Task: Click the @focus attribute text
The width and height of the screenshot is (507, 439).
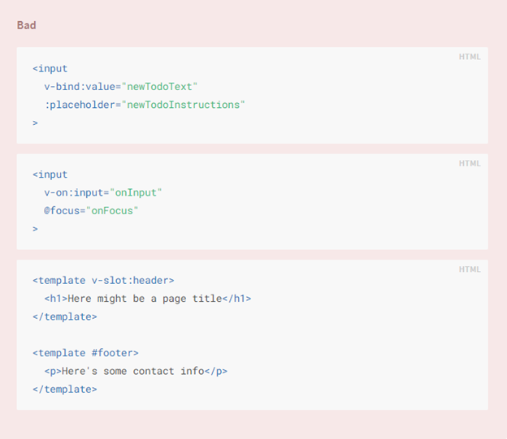Action: tap(62, 211)
